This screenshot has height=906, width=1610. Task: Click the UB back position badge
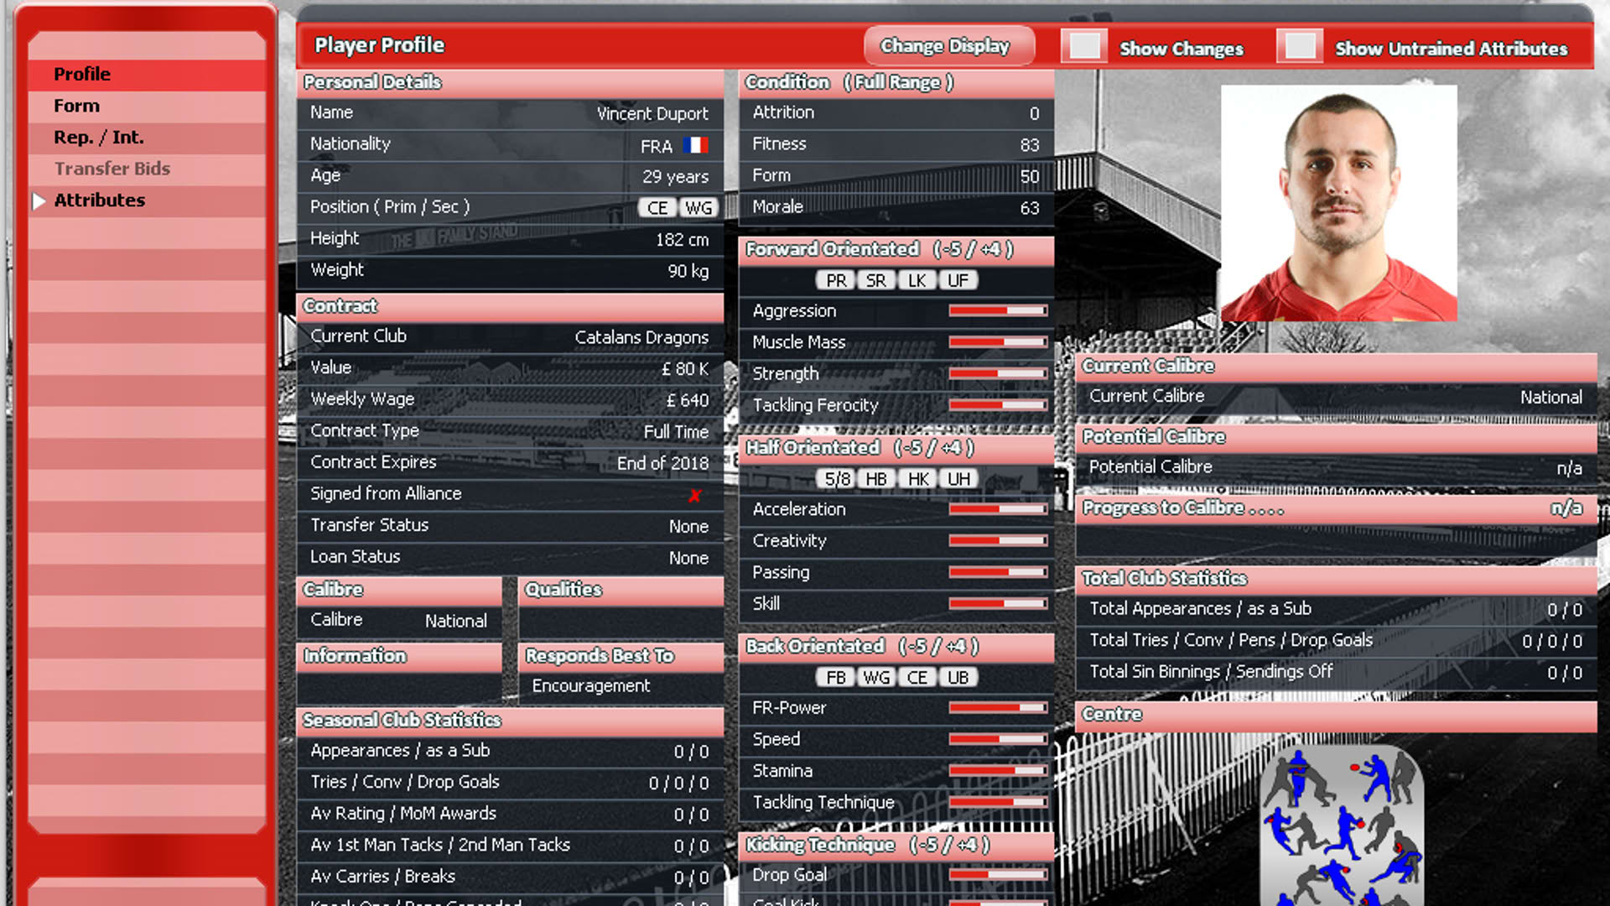coord(958,677)
